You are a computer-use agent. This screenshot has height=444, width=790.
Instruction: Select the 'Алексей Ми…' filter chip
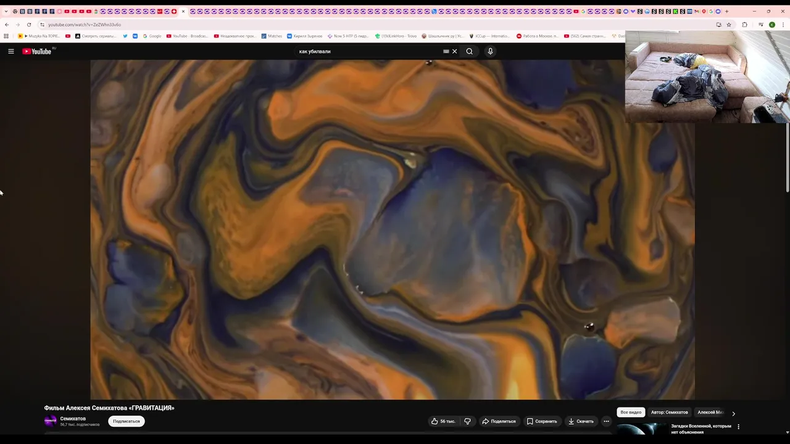point(710,412)
